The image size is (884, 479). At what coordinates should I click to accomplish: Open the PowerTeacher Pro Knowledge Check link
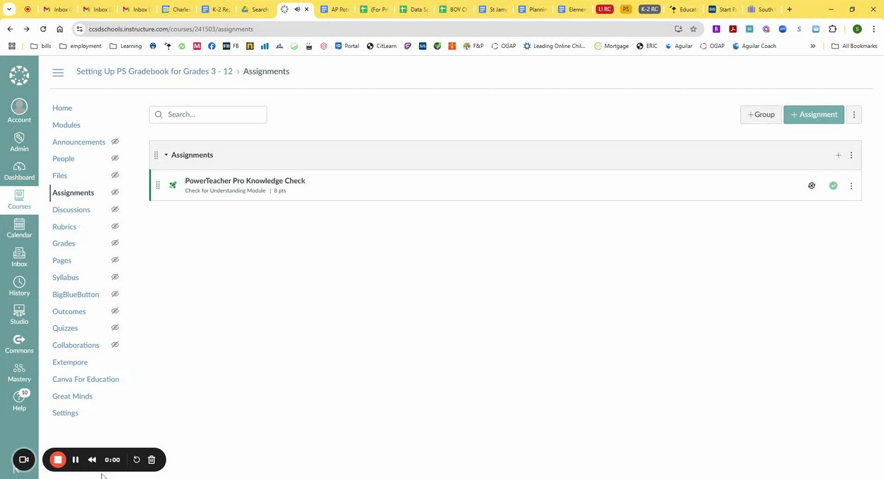(245, 180)
